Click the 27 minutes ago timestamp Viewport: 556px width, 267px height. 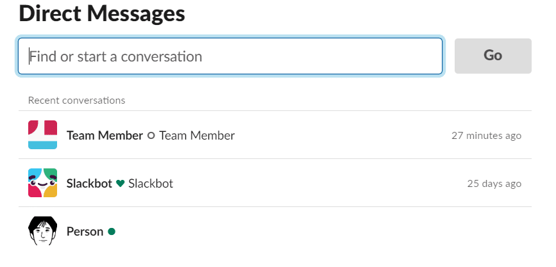point(486,136)
